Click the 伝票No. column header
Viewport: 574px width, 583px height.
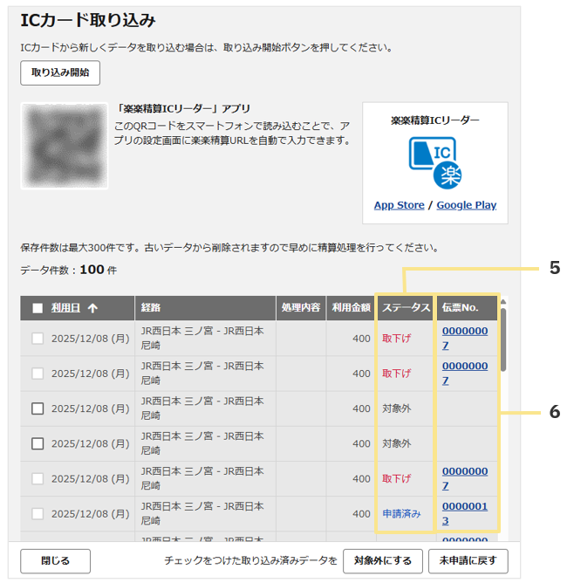pos(467,308)
